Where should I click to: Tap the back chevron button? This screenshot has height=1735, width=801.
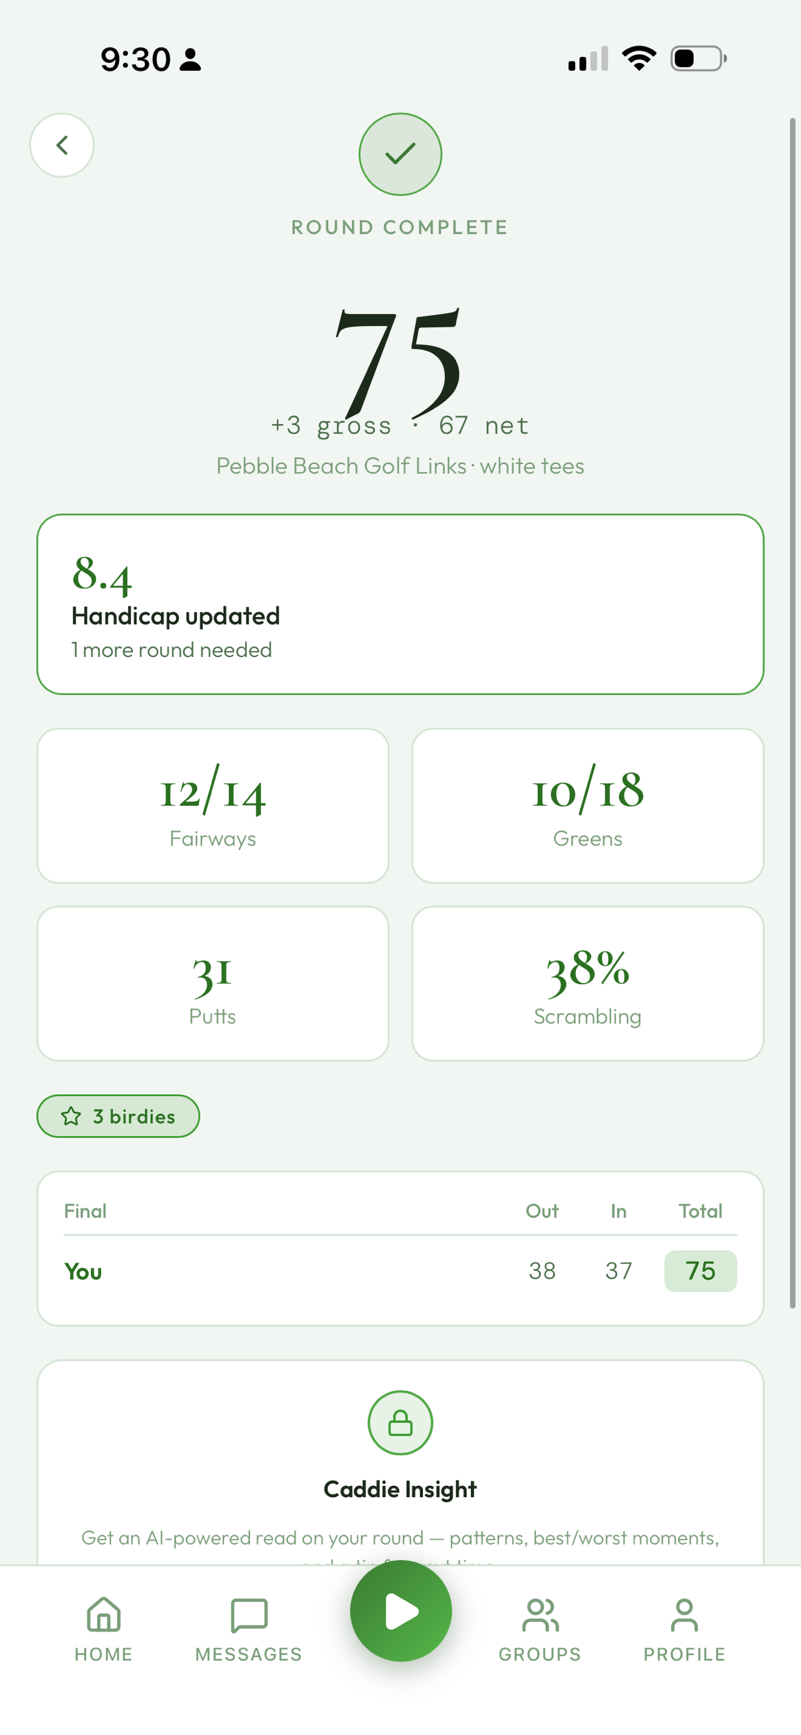point(62,145)
